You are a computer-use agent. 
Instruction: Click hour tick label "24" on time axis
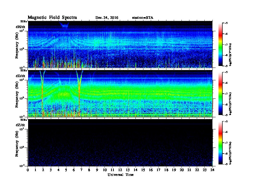212,170
